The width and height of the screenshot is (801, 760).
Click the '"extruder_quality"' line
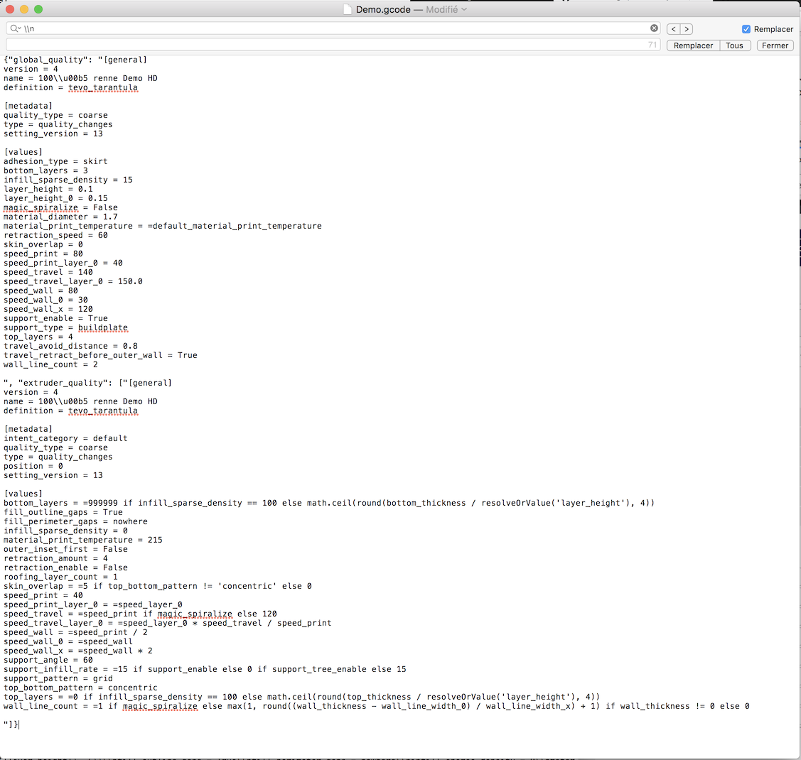click(88, 383)
